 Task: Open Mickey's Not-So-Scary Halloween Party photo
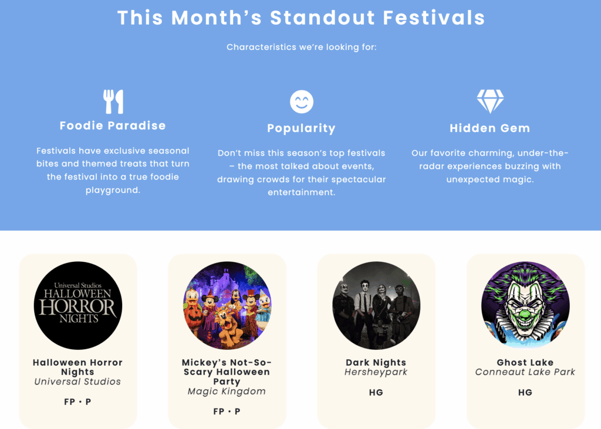(227, 305)
